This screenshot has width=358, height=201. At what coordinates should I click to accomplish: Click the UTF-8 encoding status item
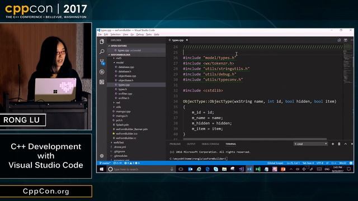pyautogui.click(x=320, y=163)
